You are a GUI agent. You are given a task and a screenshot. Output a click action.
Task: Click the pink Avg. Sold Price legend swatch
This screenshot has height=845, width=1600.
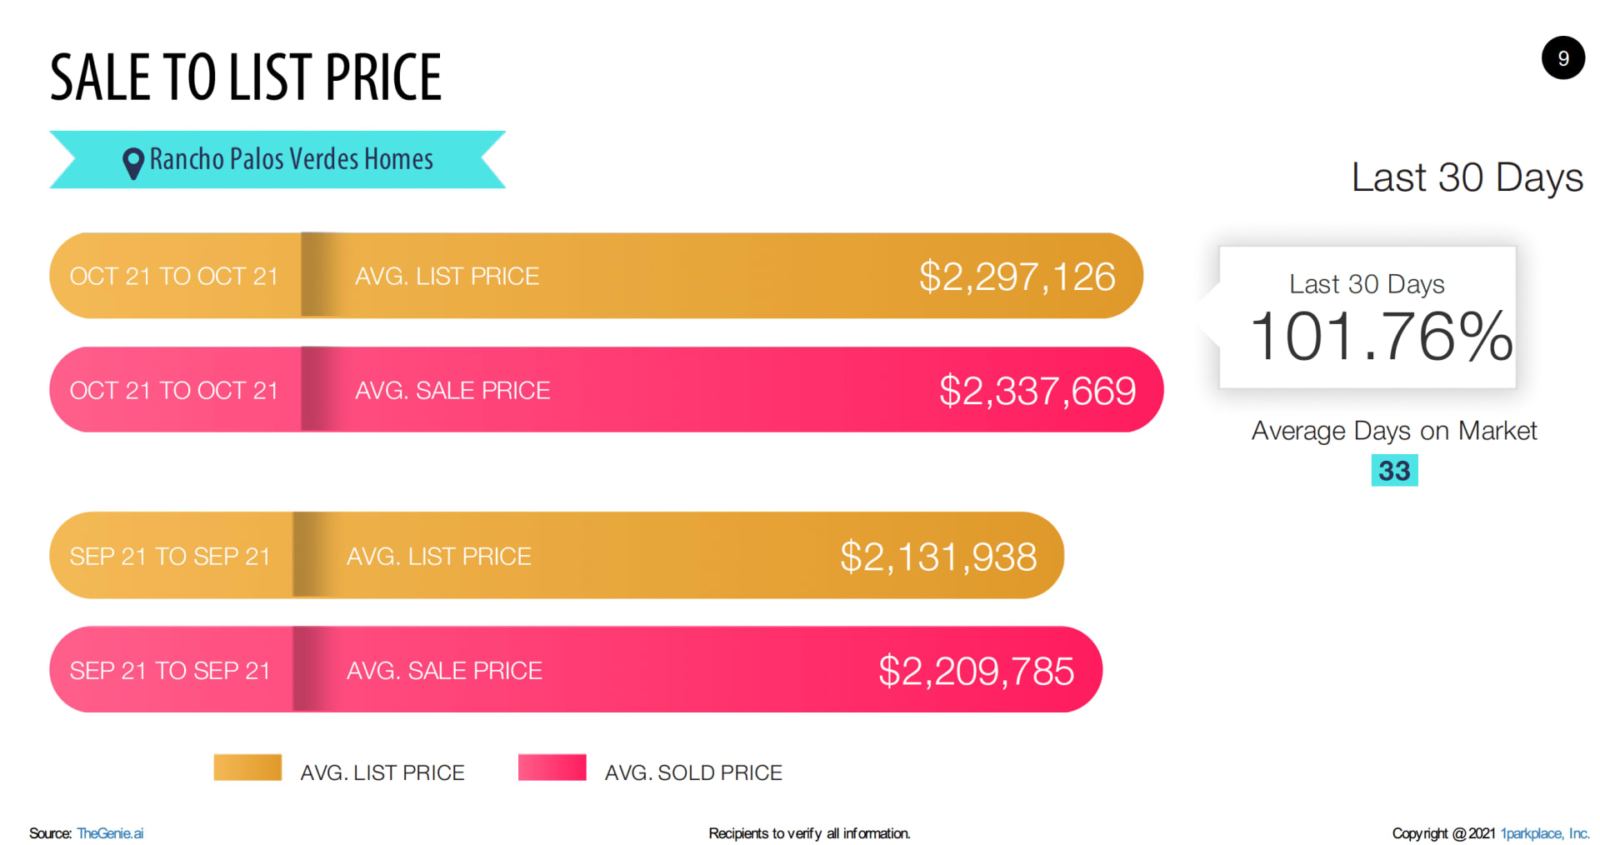coord(552,767)
